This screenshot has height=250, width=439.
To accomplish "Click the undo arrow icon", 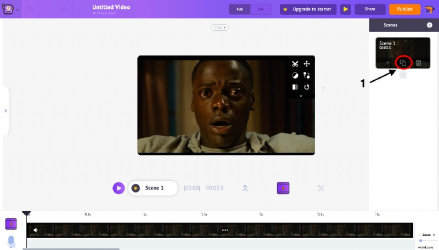I will pos(30,9).
